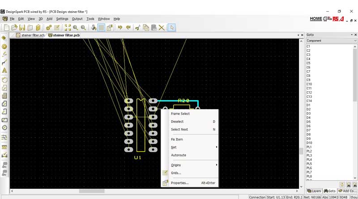The height and width of the screenshot is (199, 358).
Task: Click the Cut scissors icon
Action: pyautogui.click(x=138, y=28)
